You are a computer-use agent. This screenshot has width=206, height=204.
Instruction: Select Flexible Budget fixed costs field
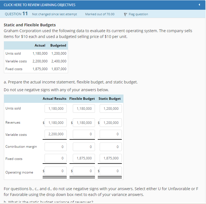pyautogui.click(x=84, y=158)
